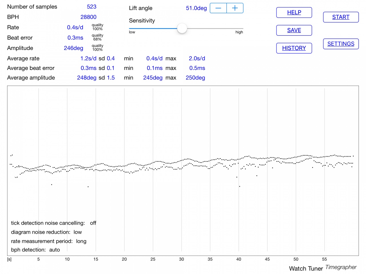Click the Amplitude value 246deg
Image resolution: width=366 pixels, height=274 pixels.
[73, 48]
